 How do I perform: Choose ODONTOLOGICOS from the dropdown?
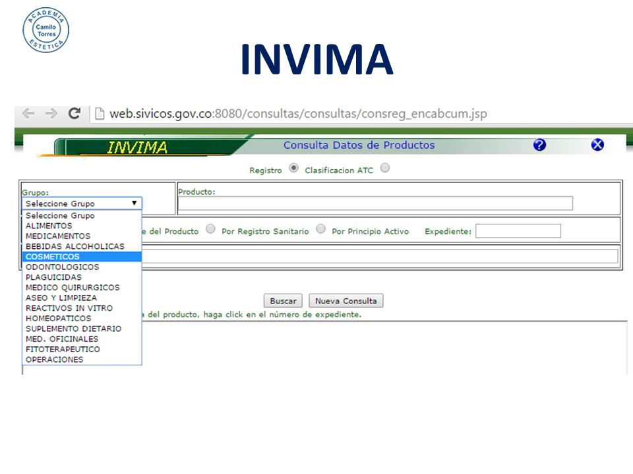tap(82, 267)
